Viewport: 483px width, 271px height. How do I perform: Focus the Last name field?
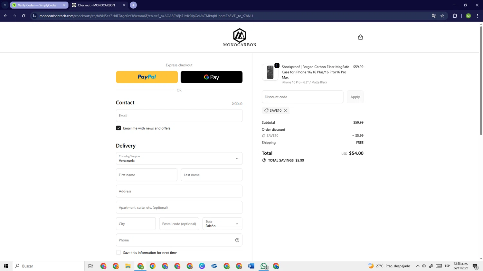click(212, 175)
